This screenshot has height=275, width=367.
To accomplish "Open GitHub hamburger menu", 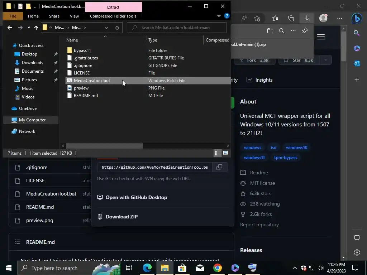I will 321,37.
